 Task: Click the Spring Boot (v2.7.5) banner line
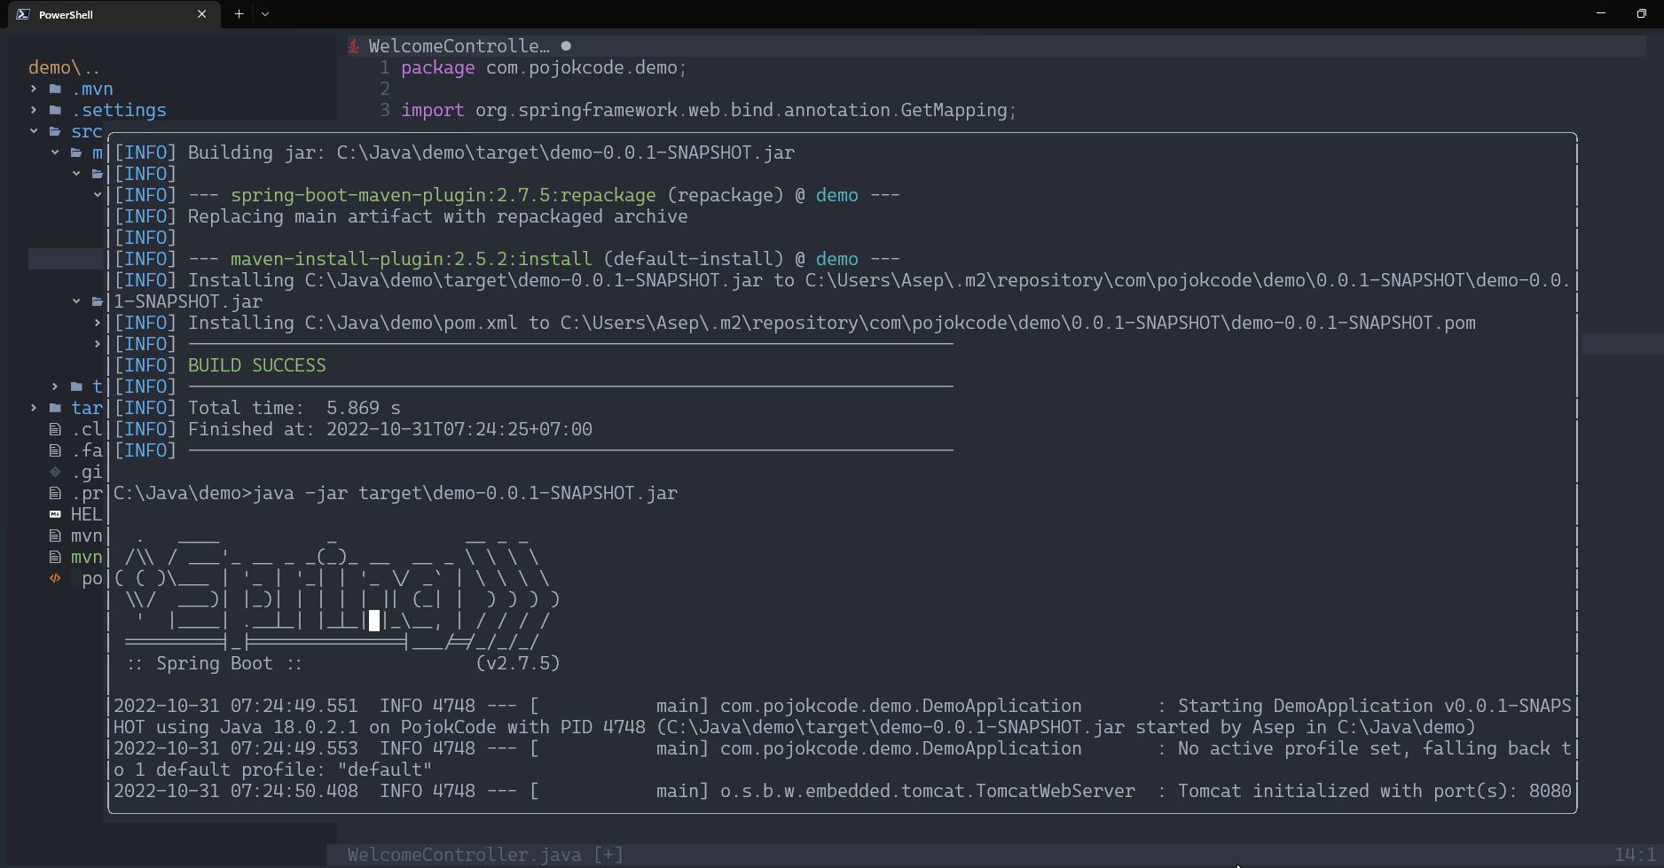click(342, 663)
